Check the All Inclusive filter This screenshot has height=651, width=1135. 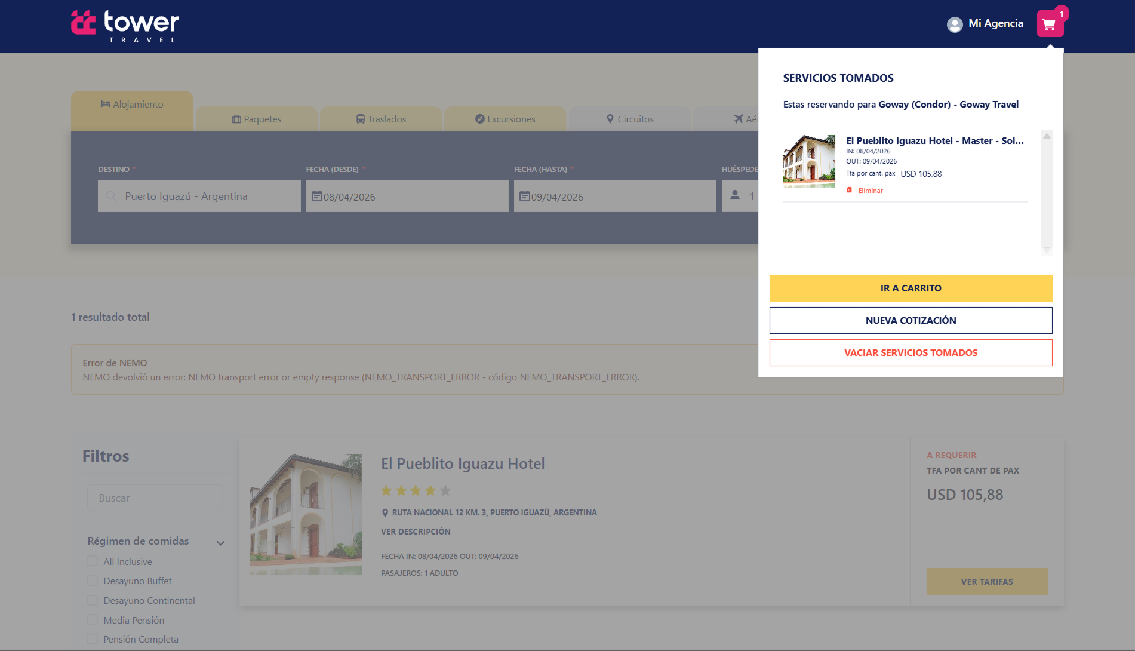pyautogui.click(x=93, y=561)
